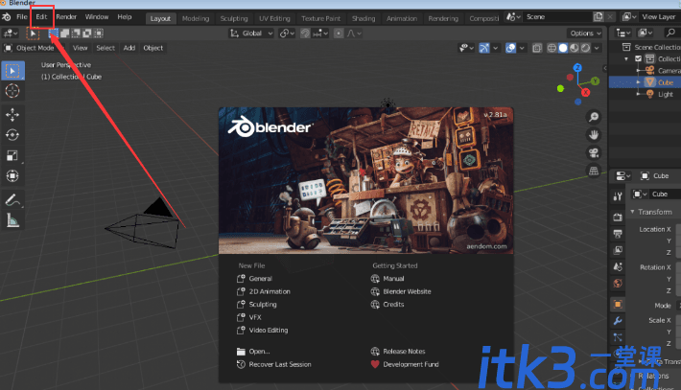Open the Edit menu
The height and width of the screenshot is (390, 681).
pos(41,16)
